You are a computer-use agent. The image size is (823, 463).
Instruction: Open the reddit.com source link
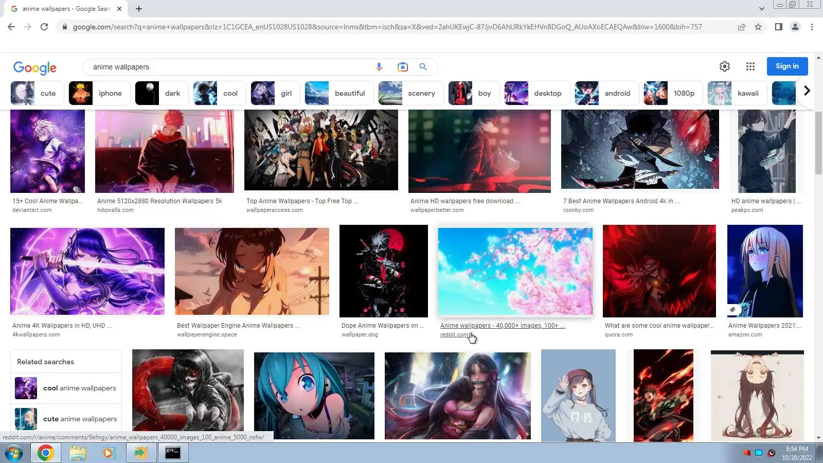click(454, 334)
